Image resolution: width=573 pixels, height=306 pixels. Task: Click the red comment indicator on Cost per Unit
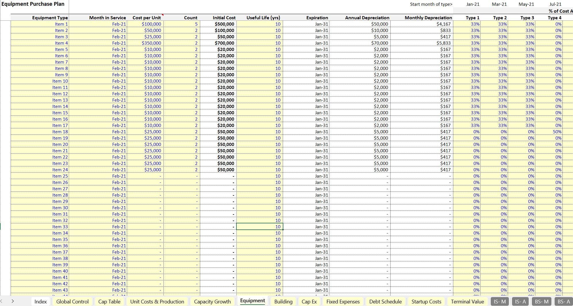click(162, 15)
